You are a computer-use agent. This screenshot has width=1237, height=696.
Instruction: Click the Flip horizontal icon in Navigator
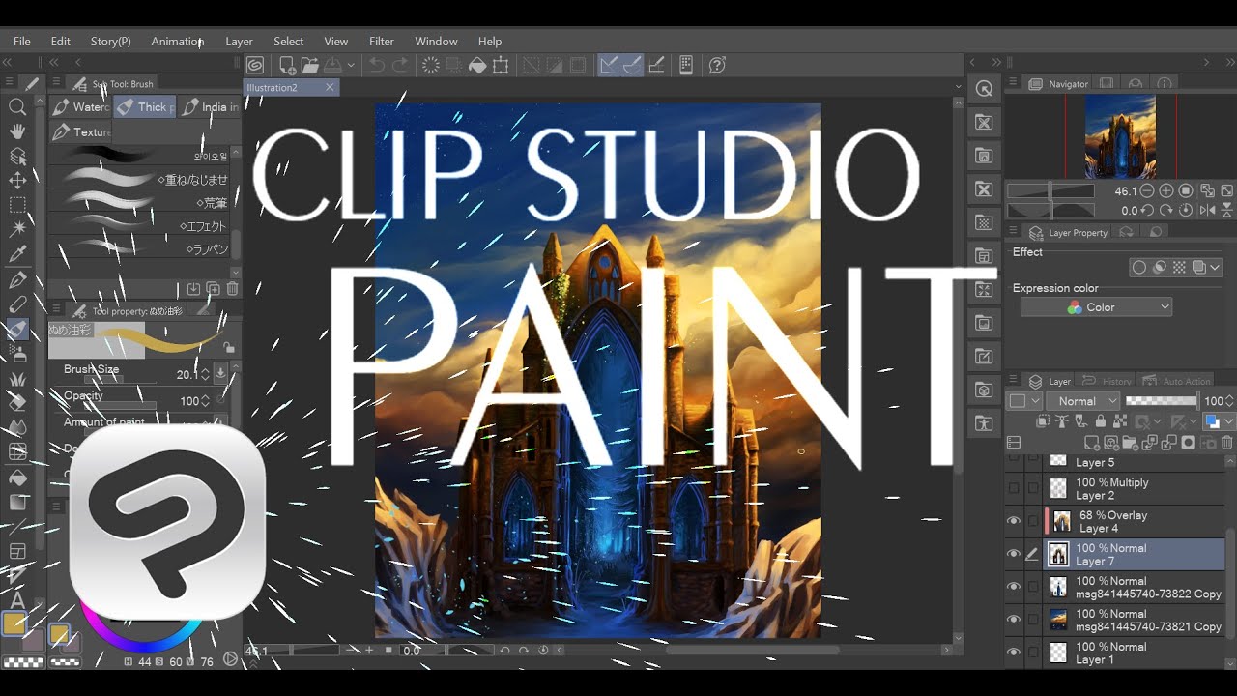point(1206,210)
